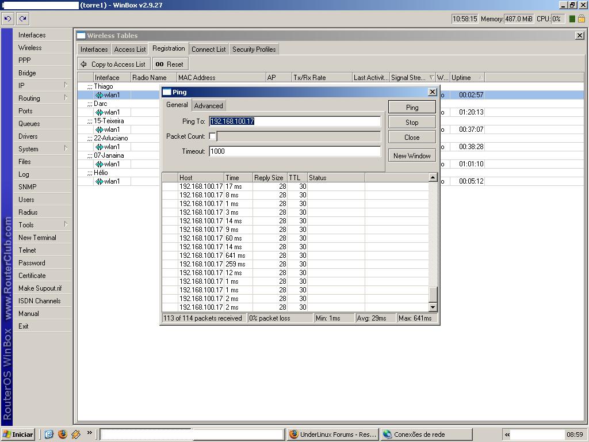Click the Wireless Tables window title icon
The width and height of the screenshot is (589, 442).
click(81, 36)
